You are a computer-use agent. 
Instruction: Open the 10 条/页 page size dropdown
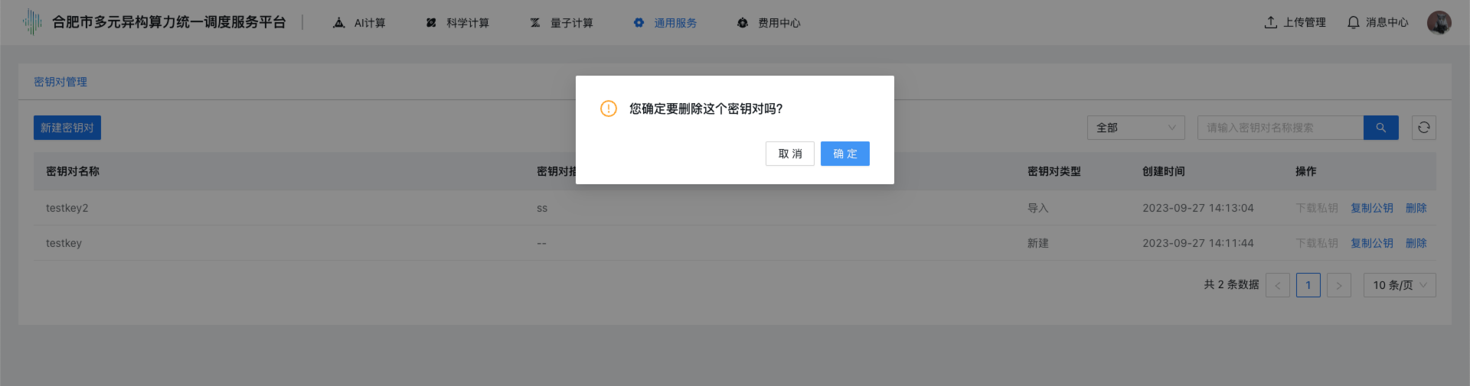pyautogui.click(x=1399, y=285)
